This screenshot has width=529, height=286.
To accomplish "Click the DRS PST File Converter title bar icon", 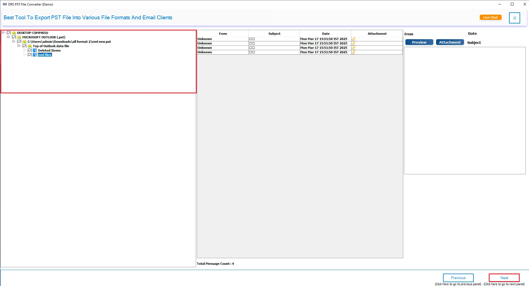I will coord(5,4).
